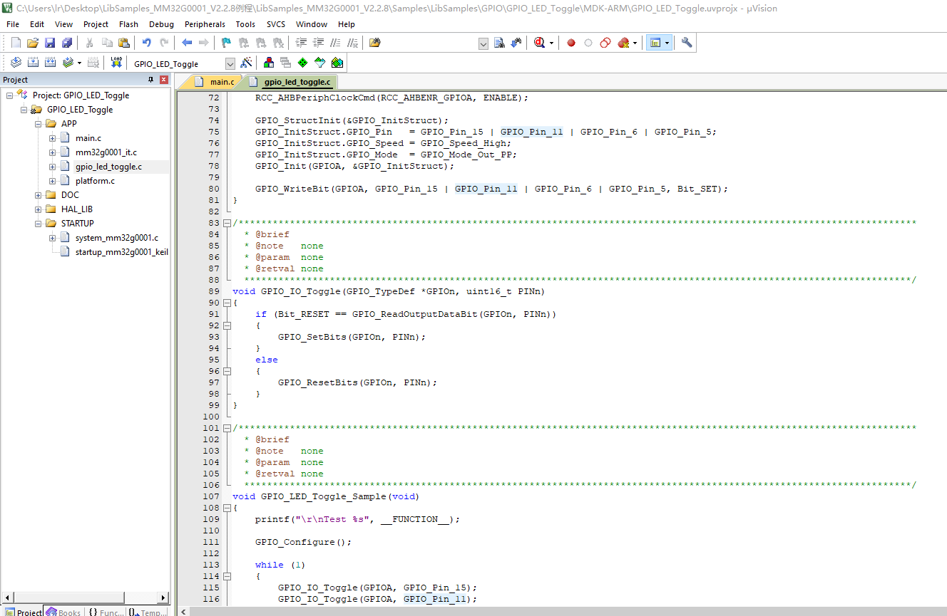Toggle the Window layout button
Screen dimensions: 947x616
coord(655,43)
